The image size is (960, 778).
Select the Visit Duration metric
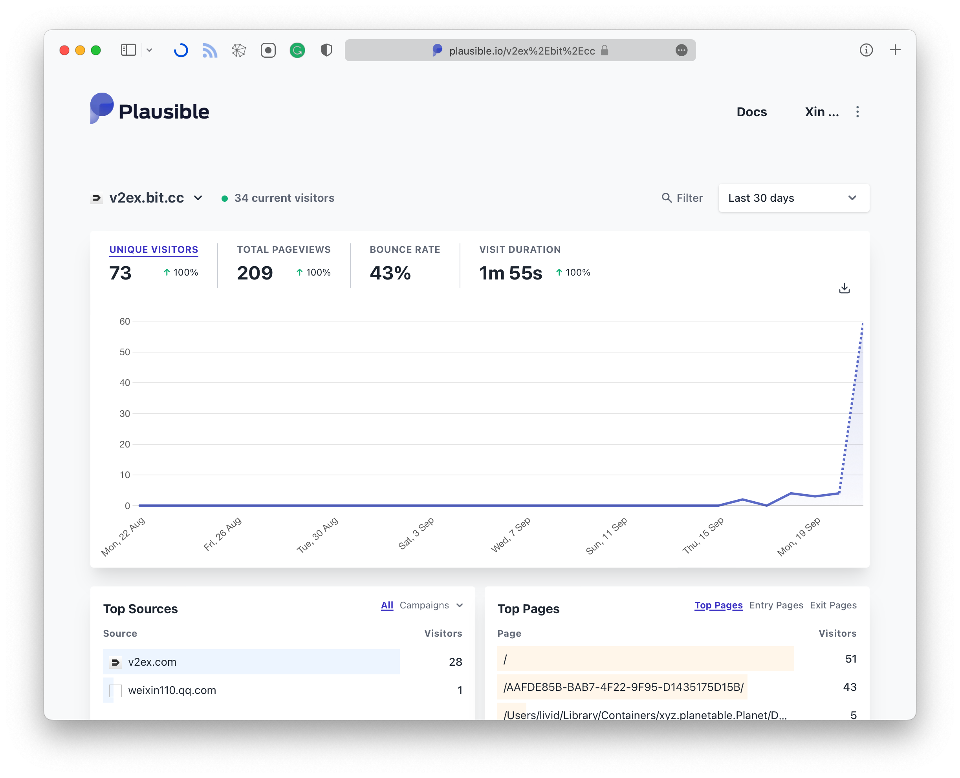click(x=520, y=250)
